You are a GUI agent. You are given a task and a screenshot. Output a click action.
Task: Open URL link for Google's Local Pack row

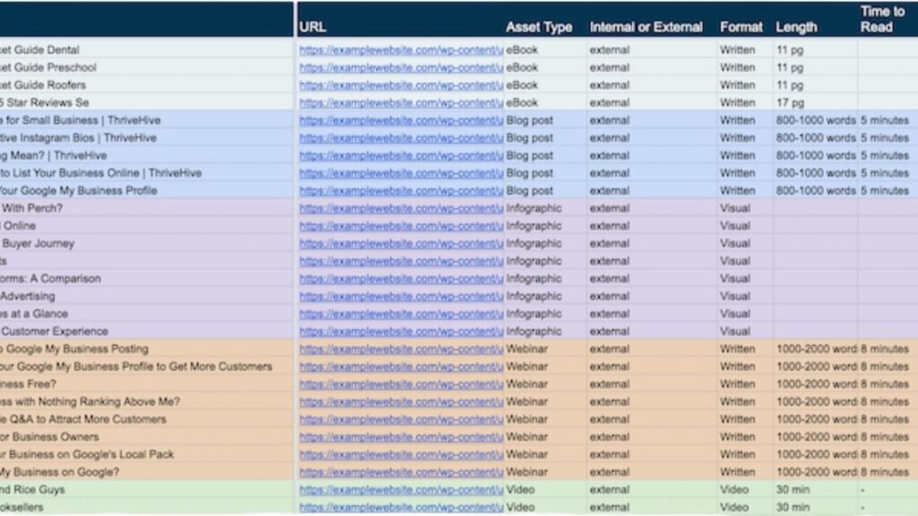coord(401,455)
